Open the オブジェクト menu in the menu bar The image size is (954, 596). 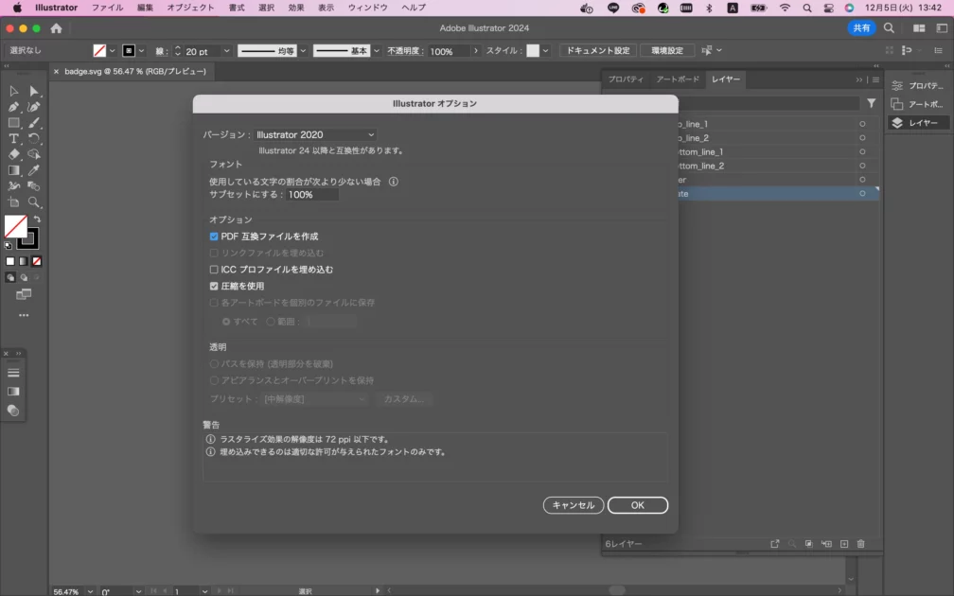[x=190, y=8]
